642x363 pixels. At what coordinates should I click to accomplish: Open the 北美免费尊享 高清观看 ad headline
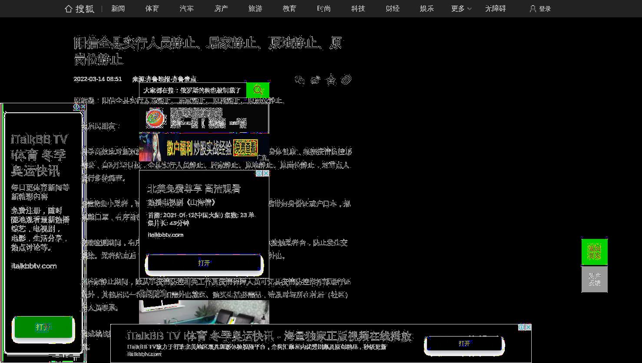coord(194,189)
